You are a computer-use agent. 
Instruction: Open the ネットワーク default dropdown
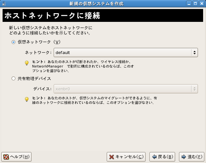click(126, 53)
